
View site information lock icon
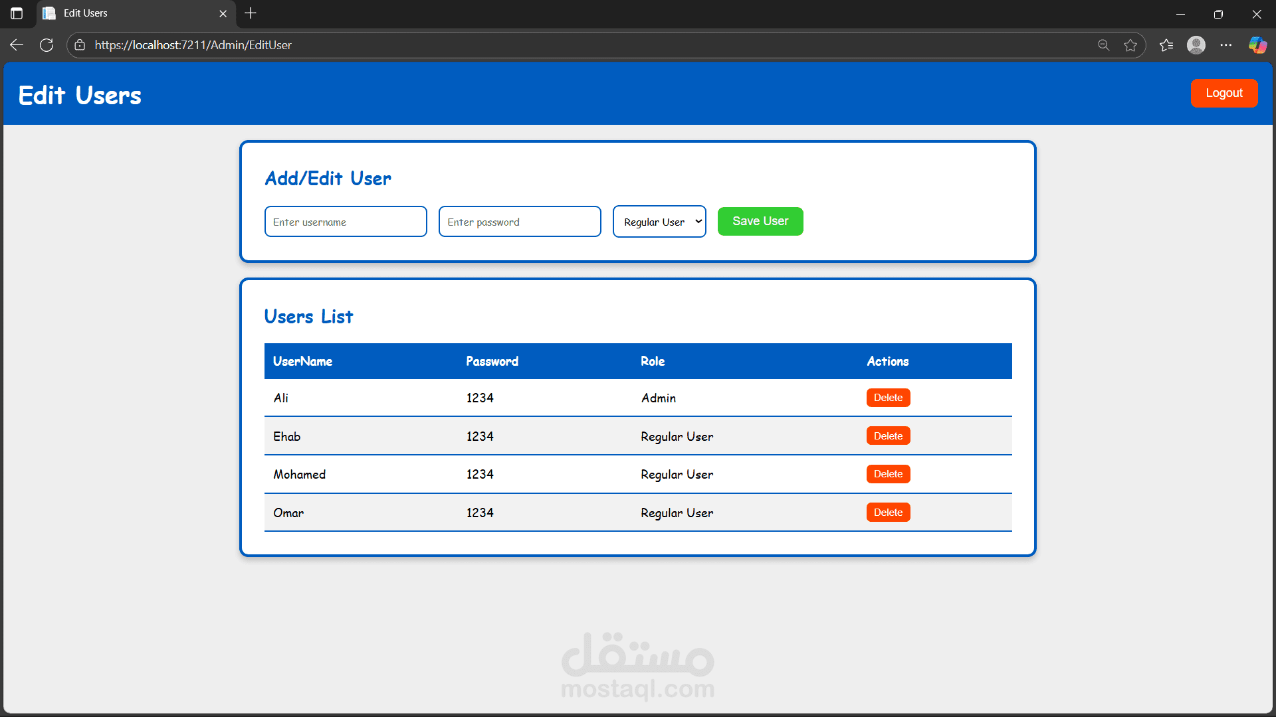point(80,45)
